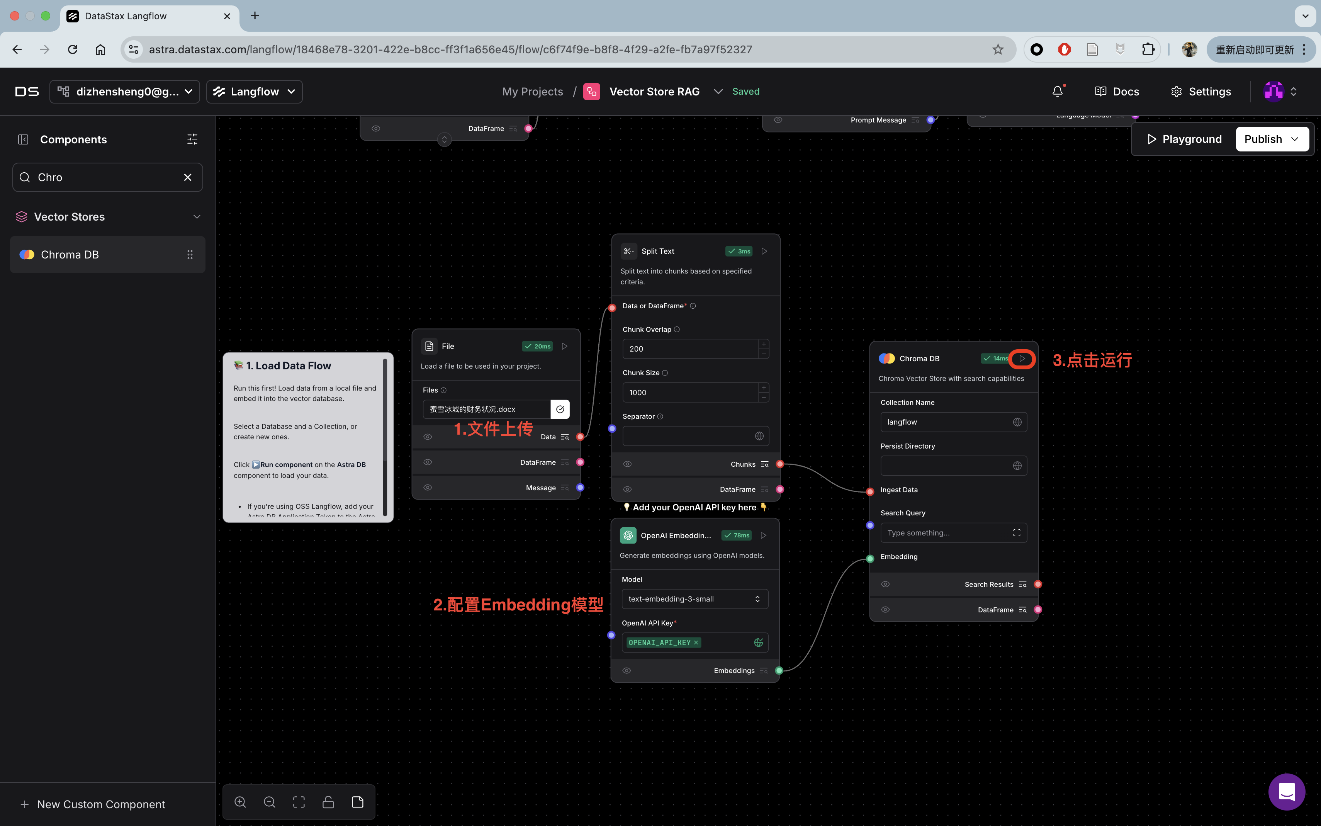Clear the component search text
This screenshot has height=826, width=1321.
(x=188, y=178)
